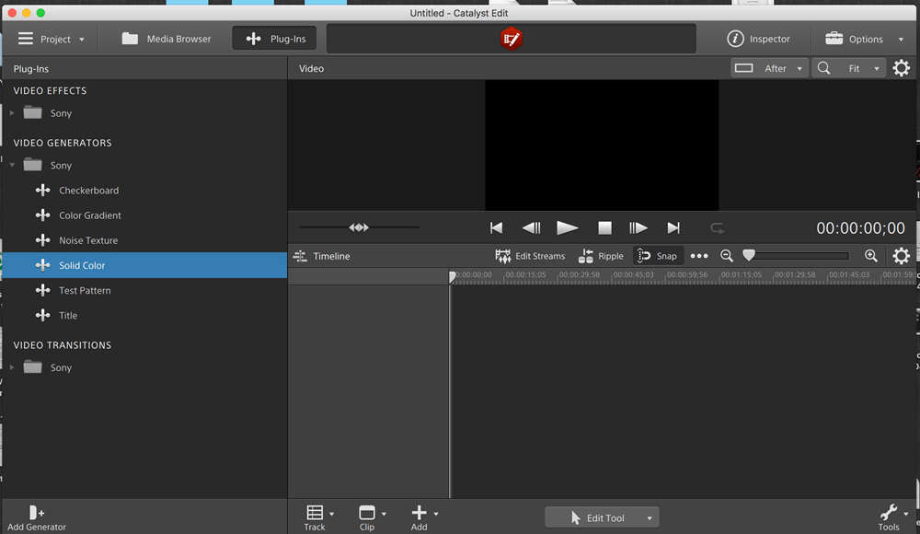Click the plug-in icon next to Checkerboard

[x=42, y=190]
